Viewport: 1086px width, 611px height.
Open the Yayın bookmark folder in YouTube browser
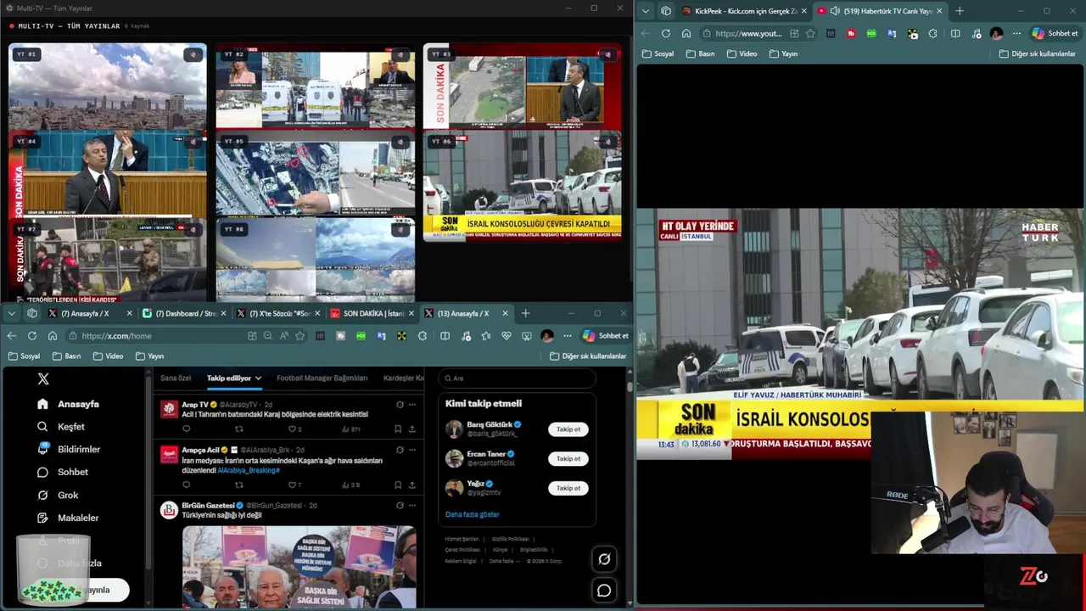[783, 53]
